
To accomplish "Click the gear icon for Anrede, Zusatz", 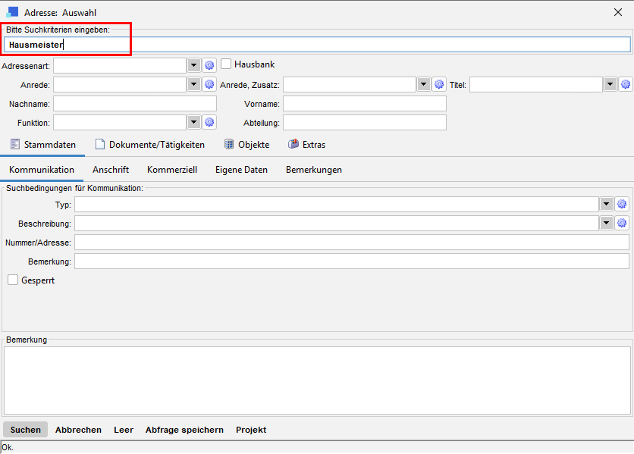I will 438,84.
